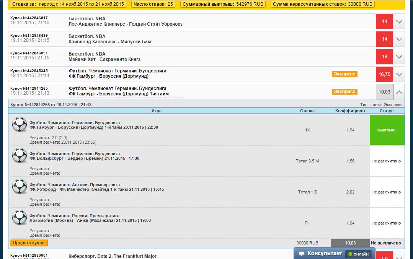Click Майами Хит - Сакраменто Кингз text

pyautogui.click(x=104, y=59)
